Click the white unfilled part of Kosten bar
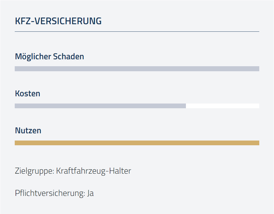The width and height of the screenshot is (274, 214). tap(223, 106)
